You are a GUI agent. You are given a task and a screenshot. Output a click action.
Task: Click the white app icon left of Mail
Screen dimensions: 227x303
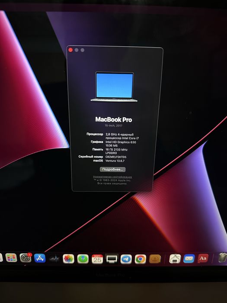point(175,258)
